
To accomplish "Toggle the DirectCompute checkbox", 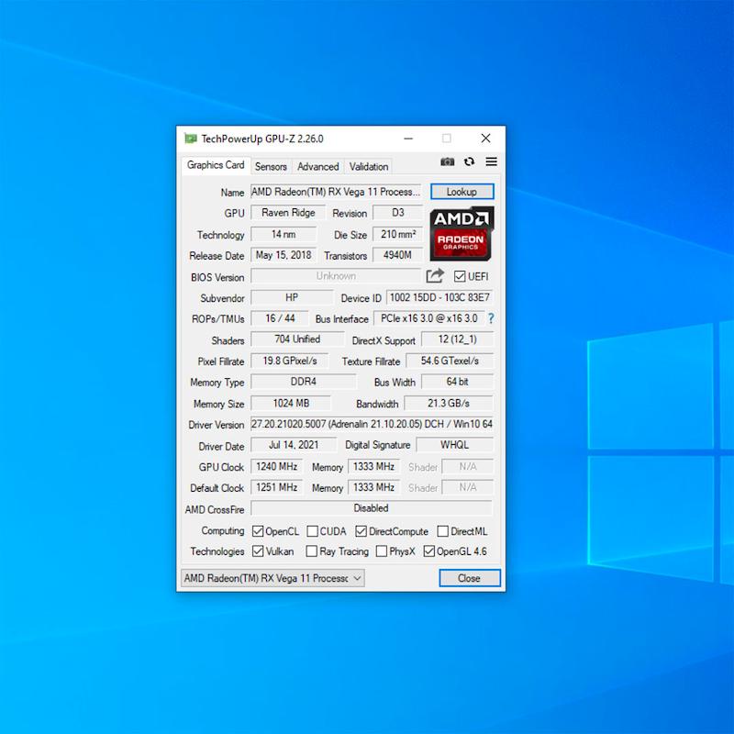I will 361,531.
